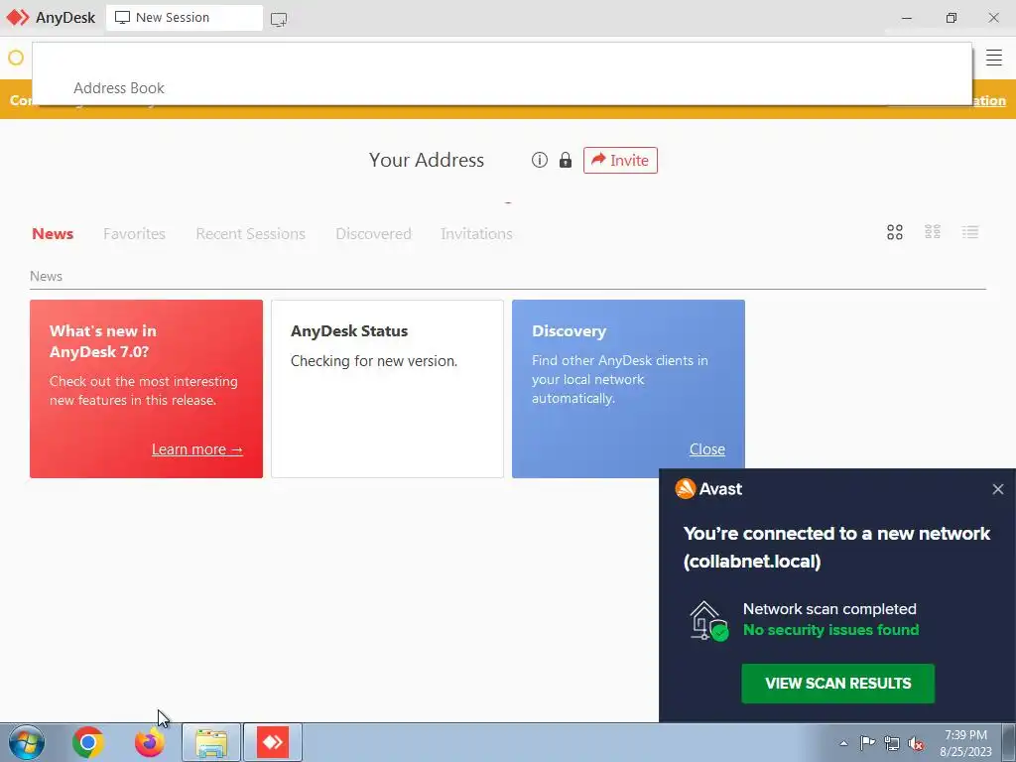The image size is (1016, 762).
Task: Click the Learn more link
Action: tap(197, 449)
